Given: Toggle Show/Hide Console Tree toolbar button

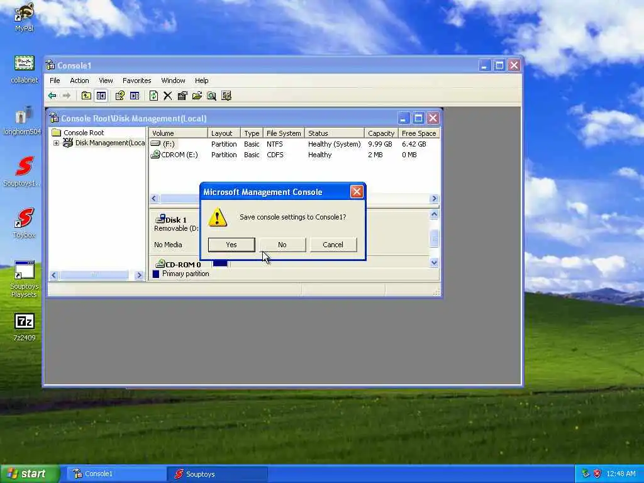Looking at the screenshot, I should pyautogui.click(x=101, y=96).
